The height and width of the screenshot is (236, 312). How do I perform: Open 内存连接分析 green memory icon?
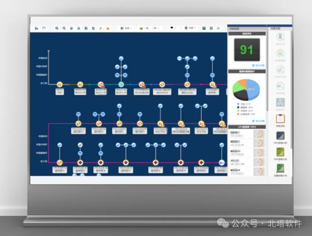(280, 152)
